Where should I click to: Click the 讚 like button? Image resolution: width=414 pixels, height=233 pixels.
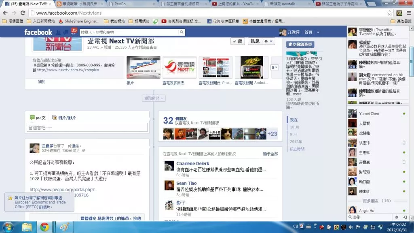click(x=238, y=41)
